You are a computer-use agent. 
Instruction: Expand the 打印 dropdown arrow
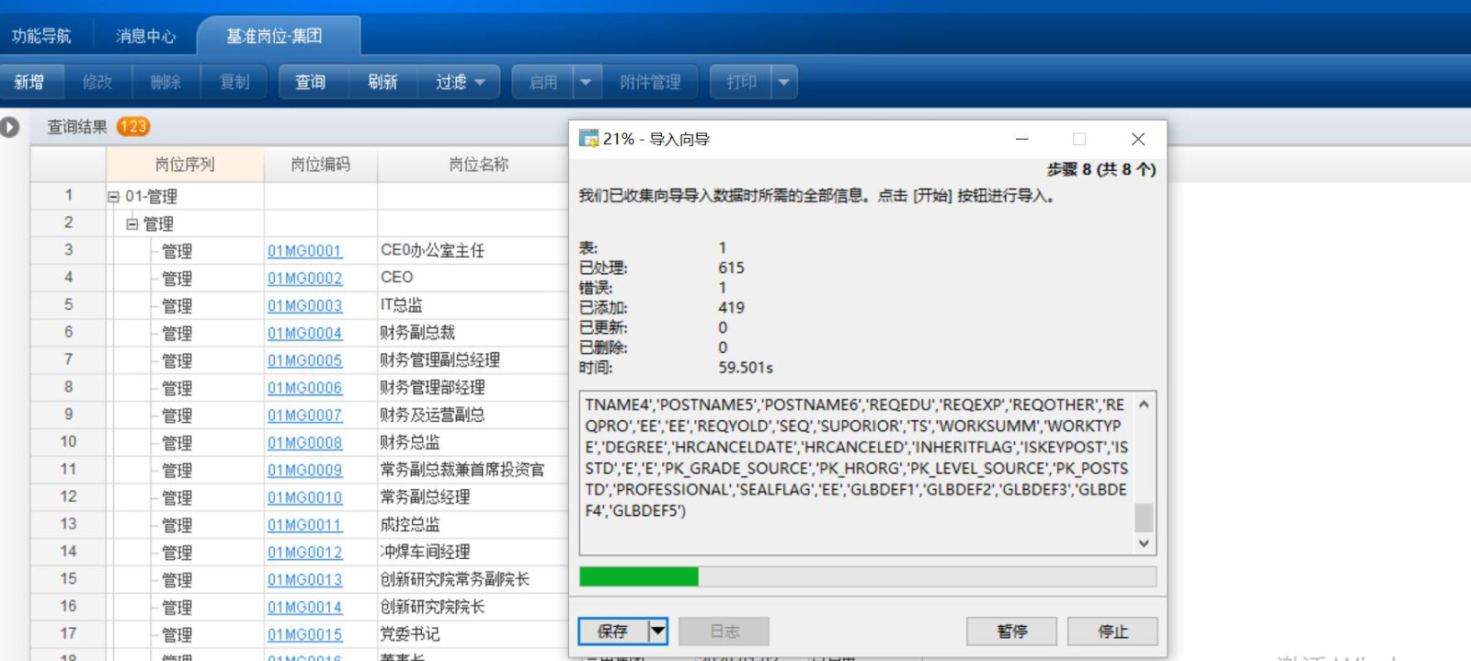click(x=783, y=82)
